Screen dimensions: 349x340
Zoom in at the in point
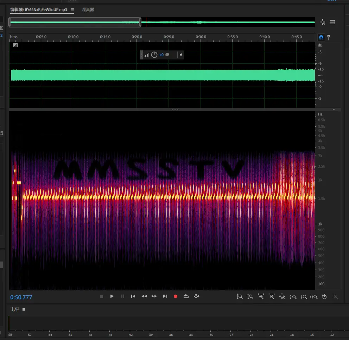click(x=293, y=297)
